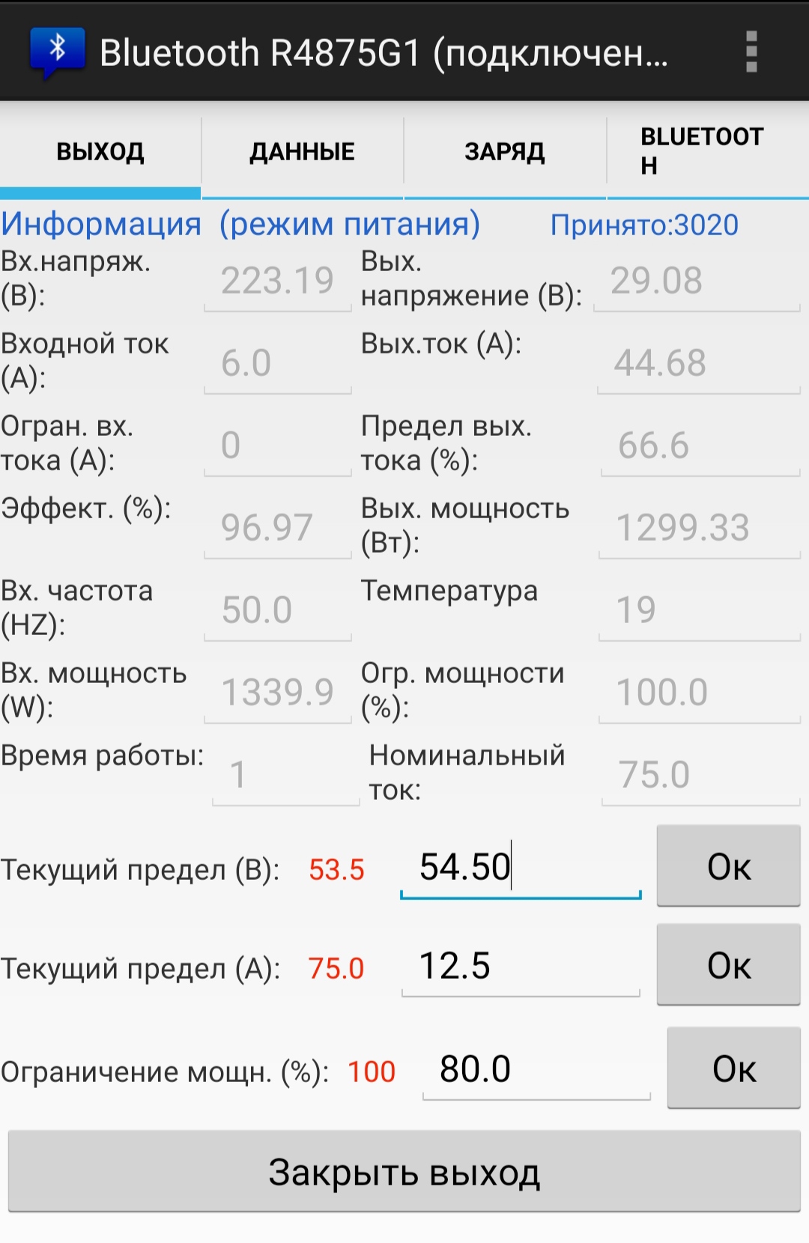Switch to the ВЫХОД tab
The image size is (809, 1243).
tap(100, 151)
